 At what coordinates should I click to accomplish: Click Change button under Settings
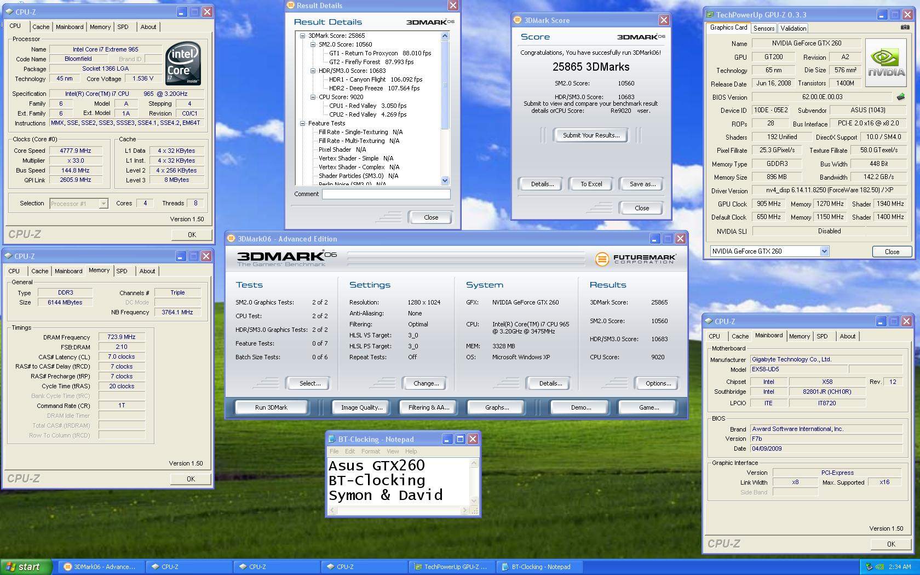[x=426, y=383]
